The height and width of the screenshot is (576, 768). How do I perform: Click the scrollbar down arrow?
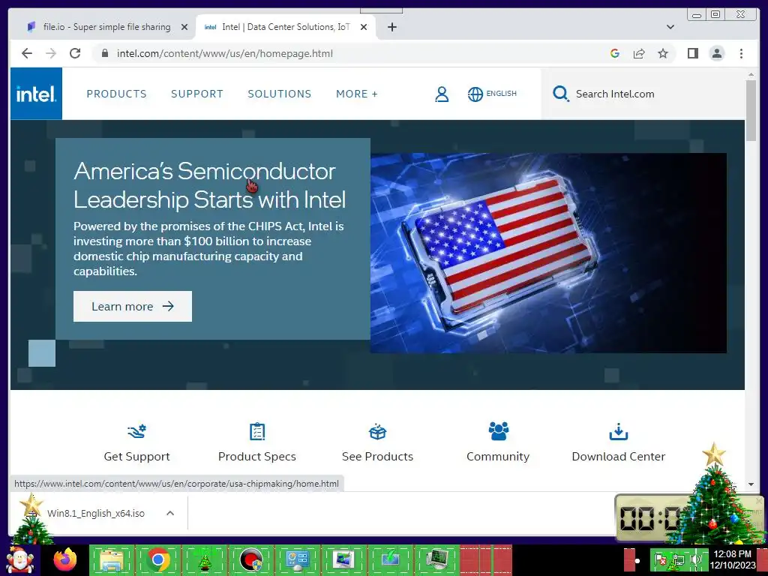click(x=751, y=484)
